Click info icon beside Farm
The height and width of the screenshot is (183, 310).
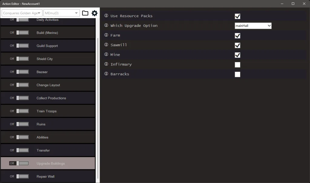106,35
